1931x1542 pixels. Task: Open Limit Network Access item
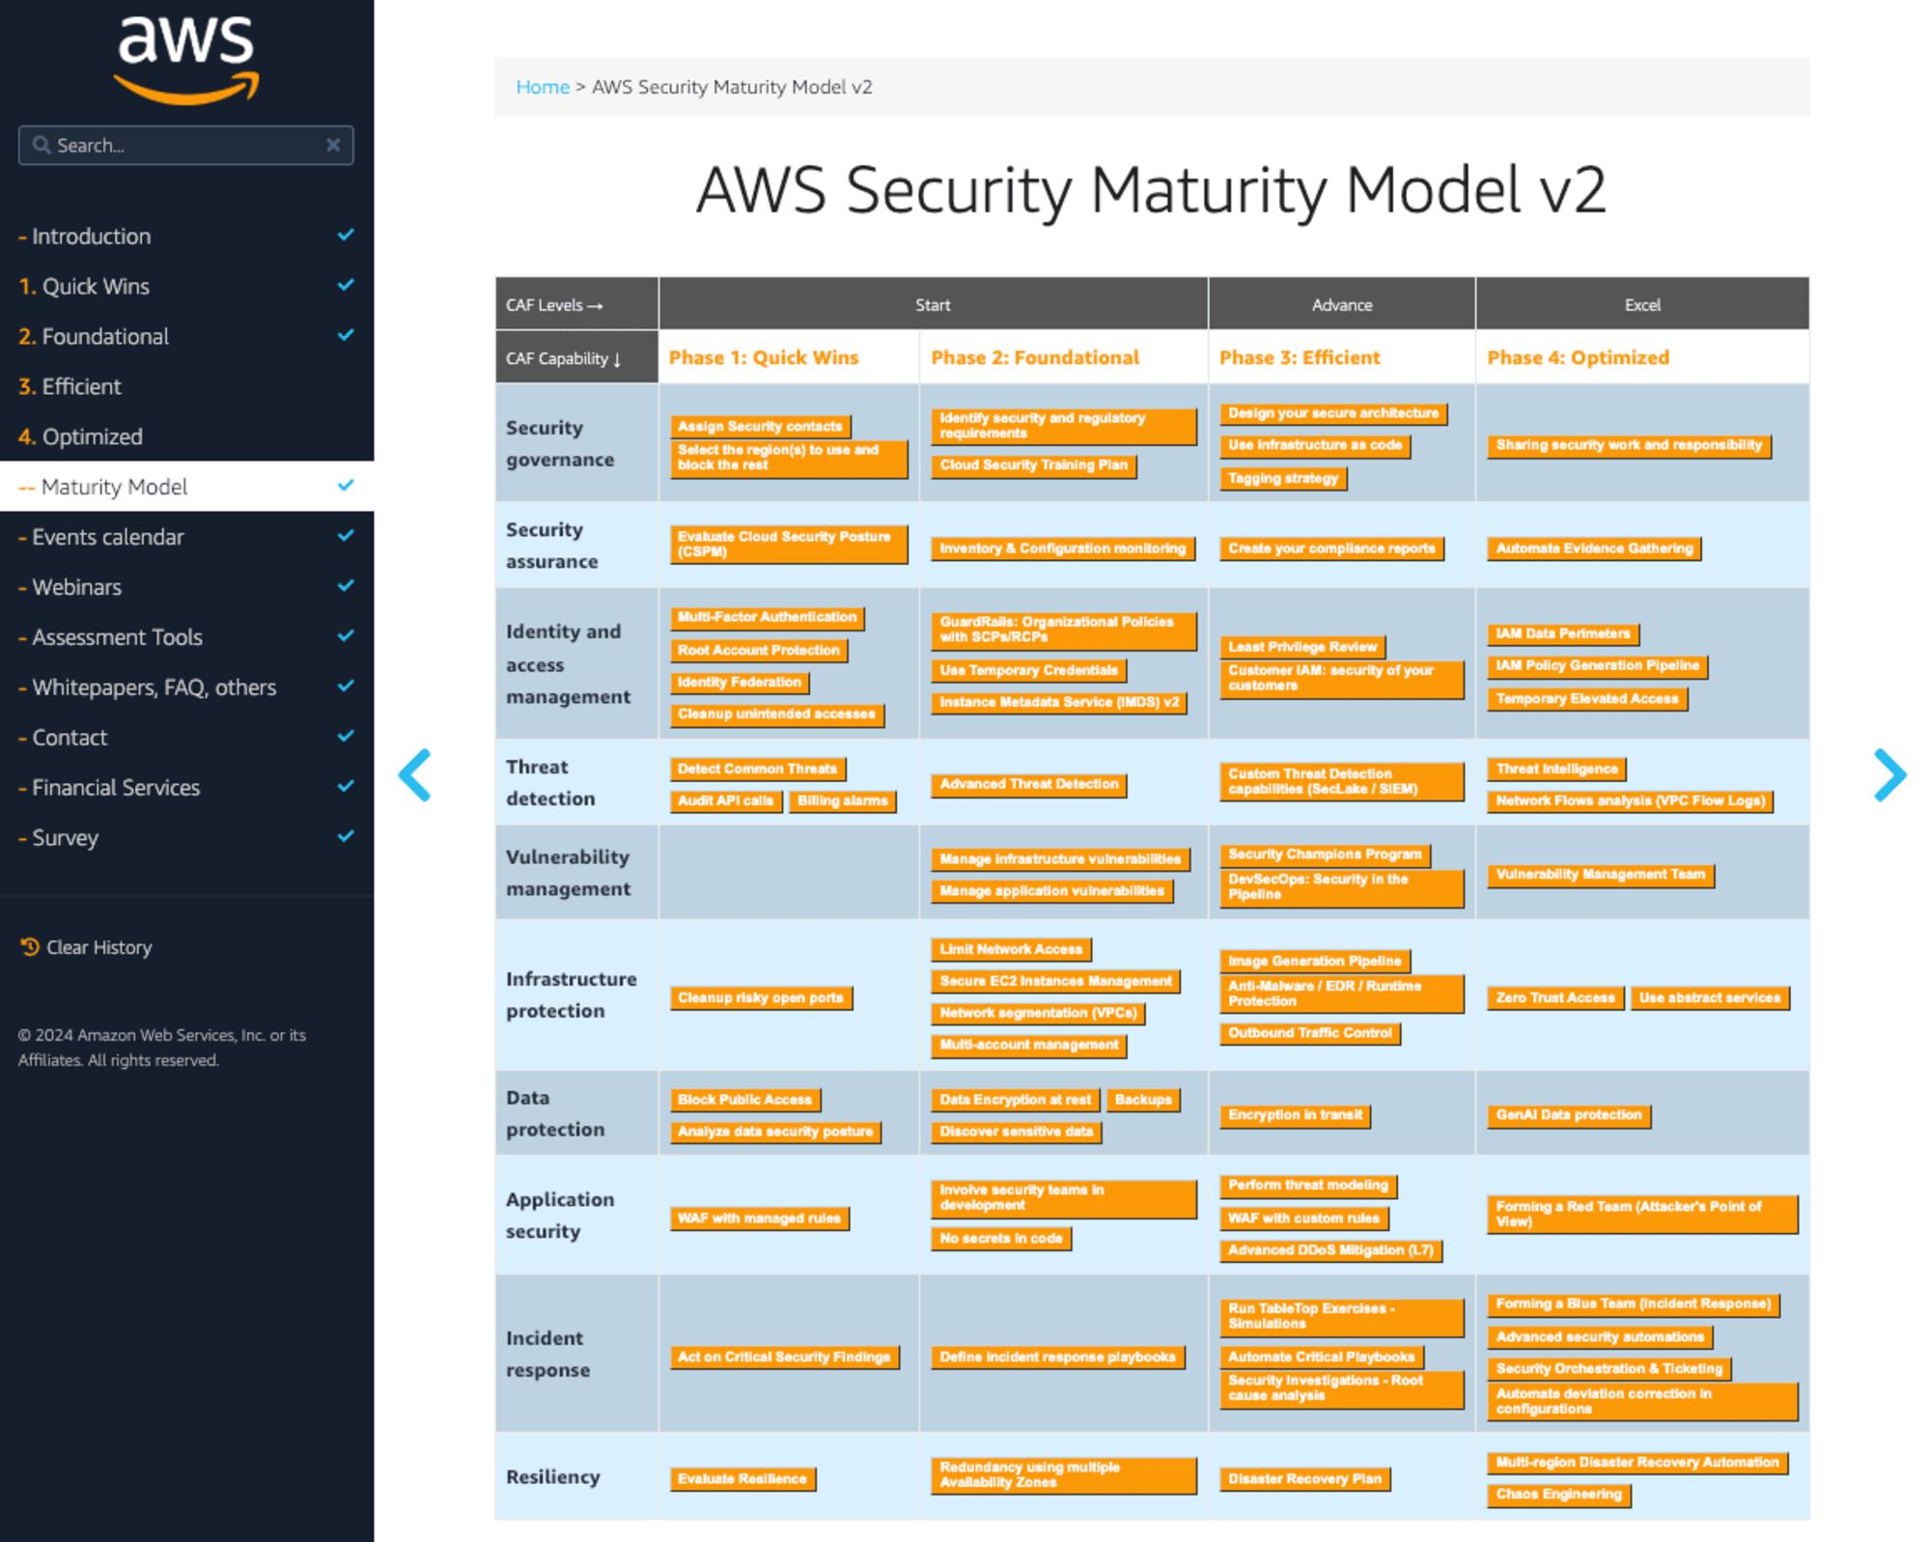1011,950
